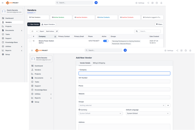Click the New Vendor button
Image resolution: width=195 pixels, height=130 pixels.
point(33,24)
